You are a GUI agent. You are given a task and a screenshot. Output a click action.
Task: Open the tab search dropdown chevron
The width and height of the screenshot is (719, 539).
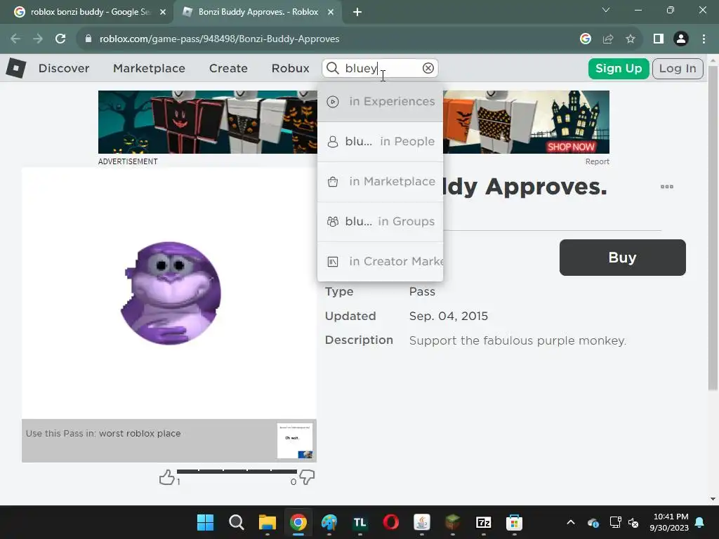[x=606, y=10]
